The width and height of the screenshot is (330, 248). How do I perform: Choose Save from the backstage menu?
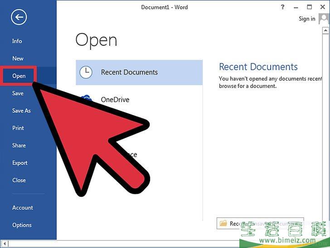click(18, 93)
